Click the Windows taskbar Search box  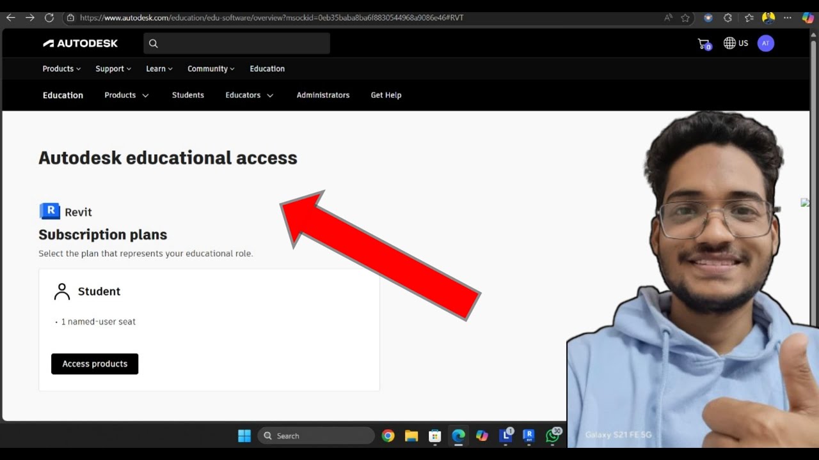coord(316,436)
